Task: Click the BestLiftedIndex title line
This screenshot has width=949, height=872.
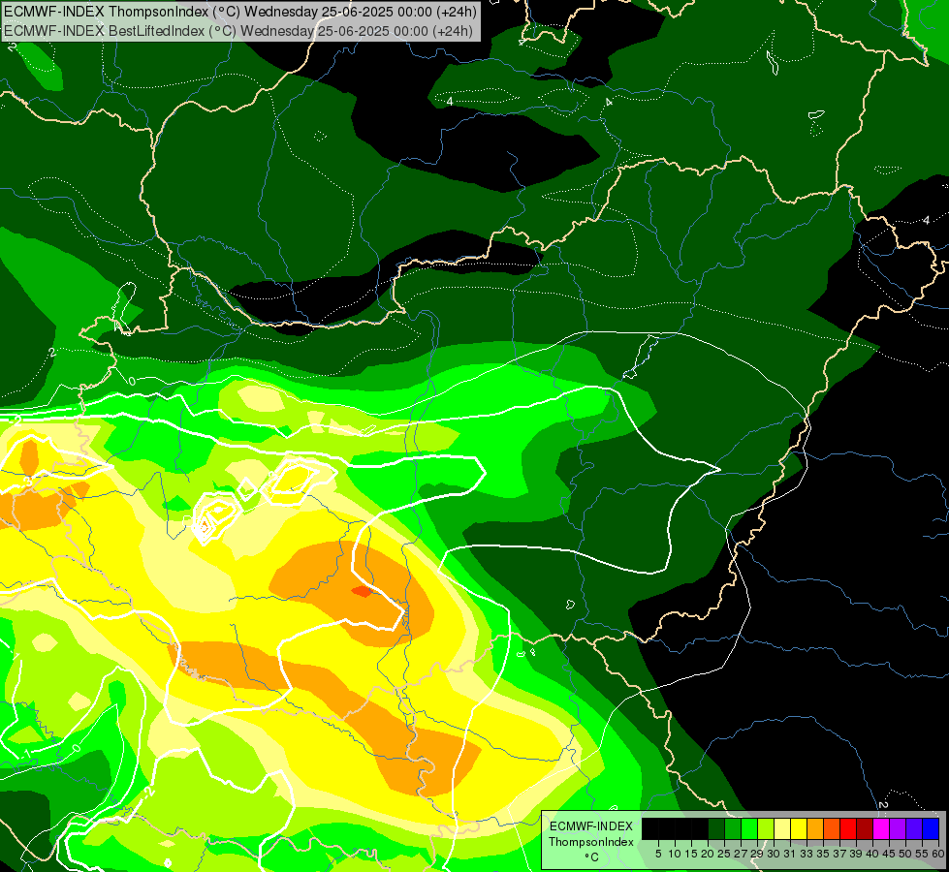Action: [x=238, y=31]
